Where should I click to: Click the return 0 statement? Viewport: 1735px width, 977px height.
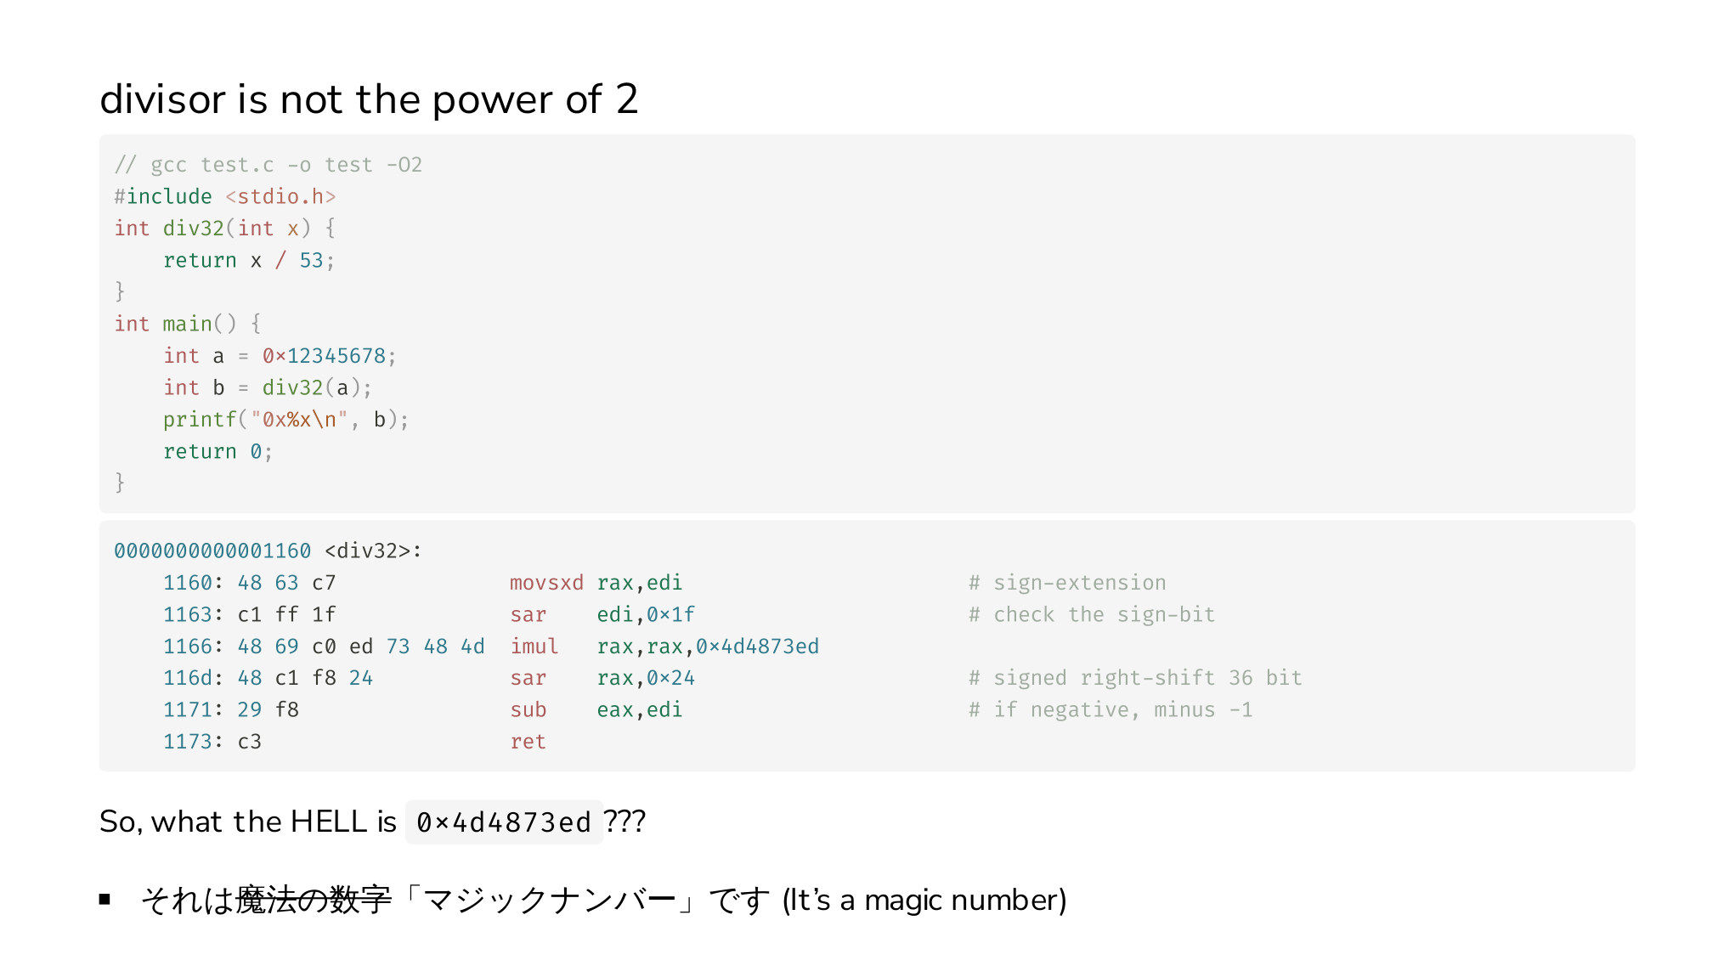click(x=218, y=451)
